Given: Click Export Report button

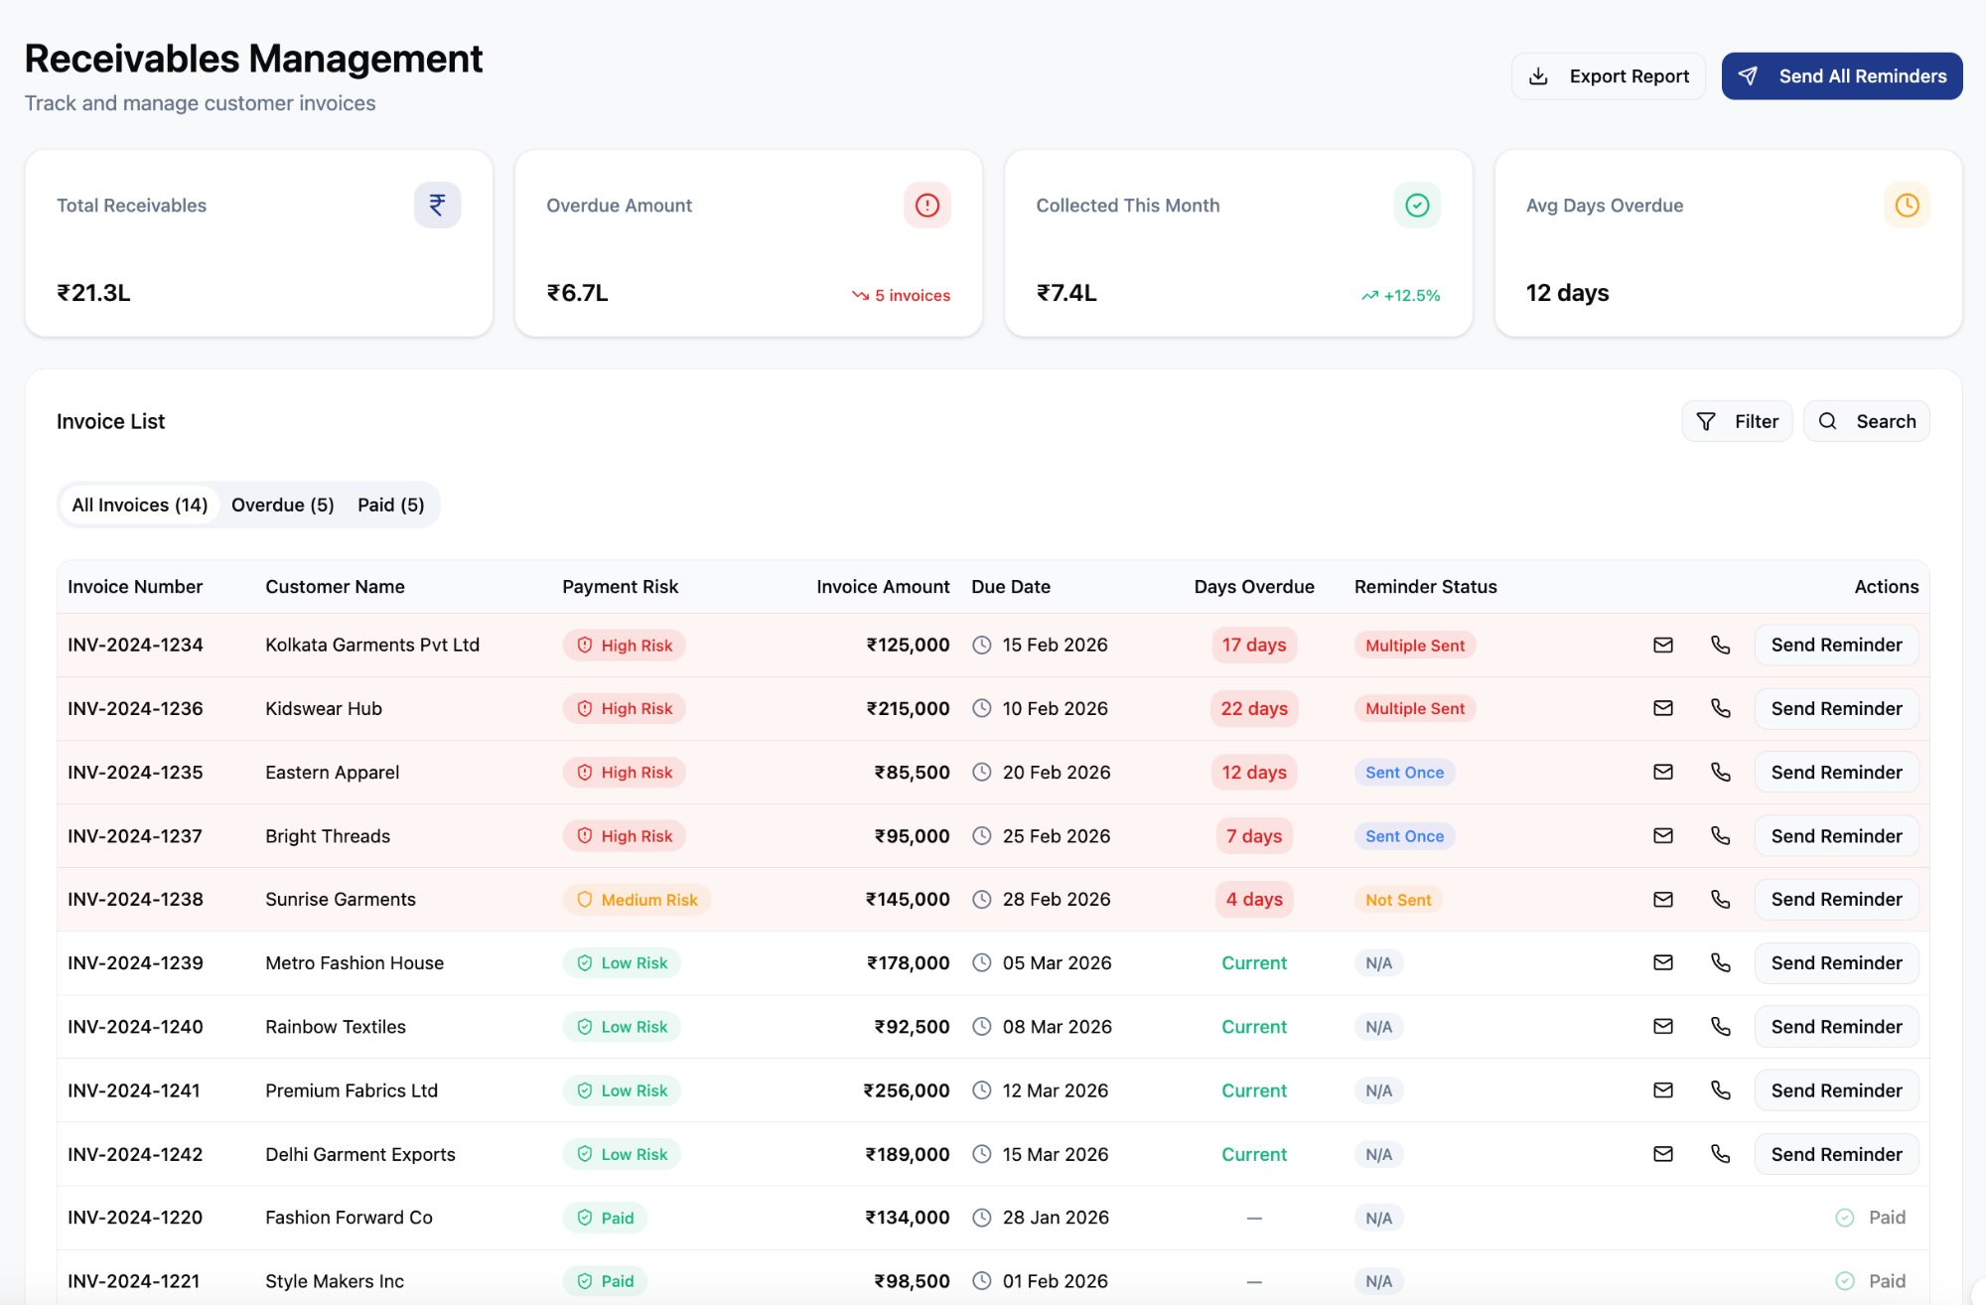Looking at the screenshot, I should tap(1609, 76).
